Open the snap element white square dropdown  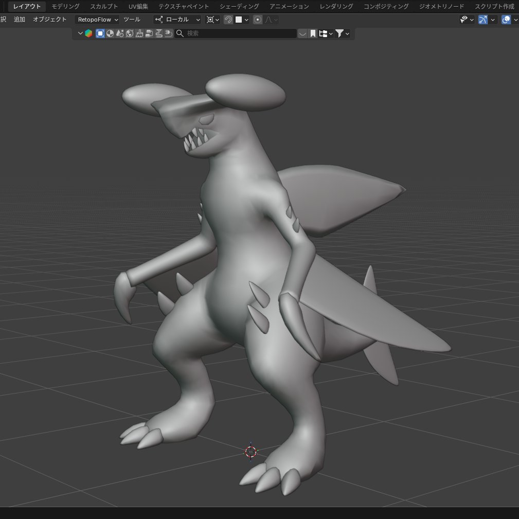click(242, 20)
